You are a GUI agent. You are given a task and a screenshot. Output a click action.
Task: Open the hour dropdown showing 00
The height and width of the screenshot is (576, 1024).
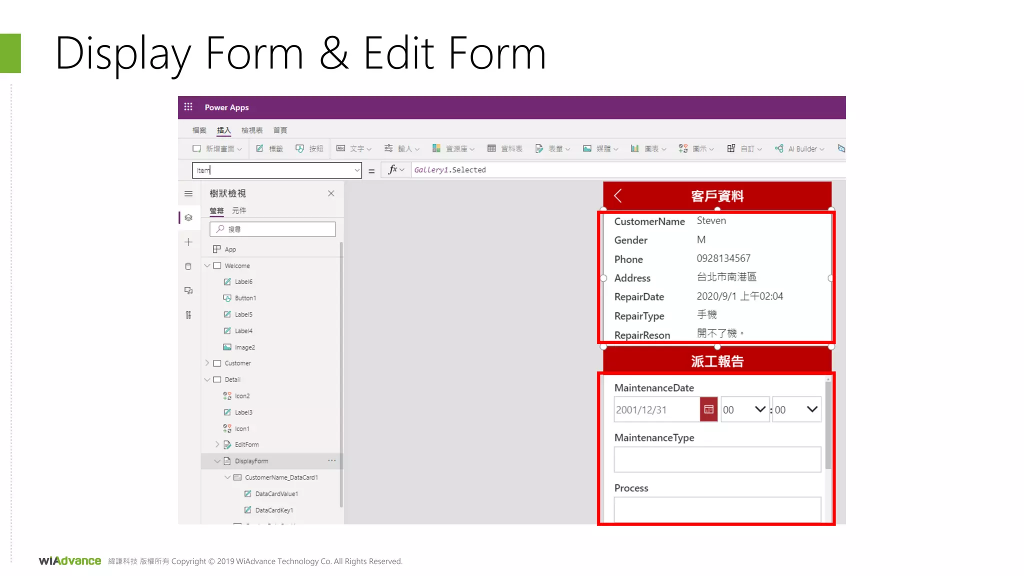[x=744, y=409]
